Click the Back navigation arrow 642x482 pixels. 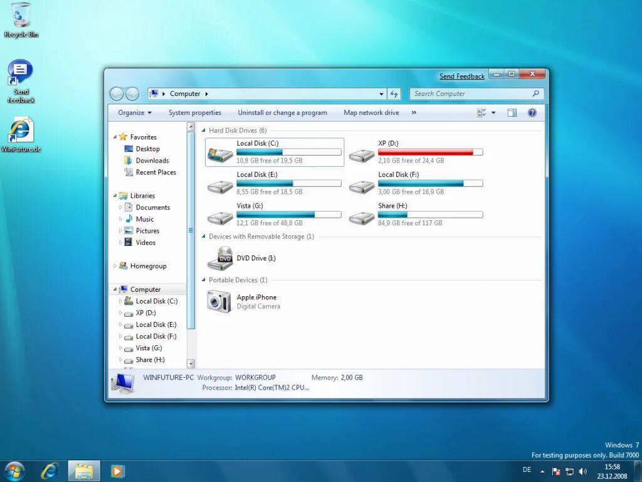117,94
